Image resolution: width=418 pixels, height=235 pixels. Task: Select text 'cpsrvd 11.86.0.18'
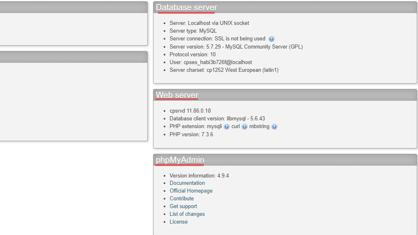[190, 111]
